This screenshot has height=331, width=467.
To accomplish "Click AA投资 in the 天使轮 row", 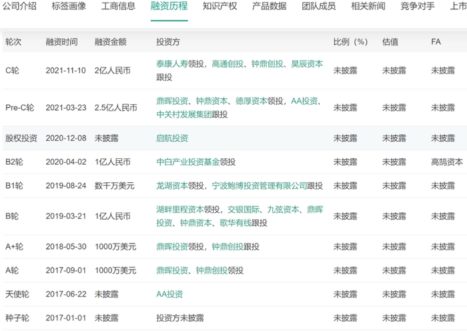I will click(169, 294).
